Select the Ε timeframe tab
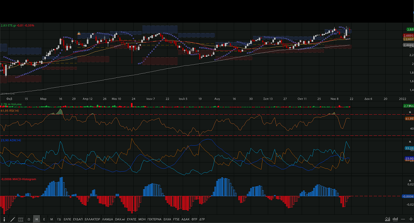This screenshot has width=414, height=223. 44,219
